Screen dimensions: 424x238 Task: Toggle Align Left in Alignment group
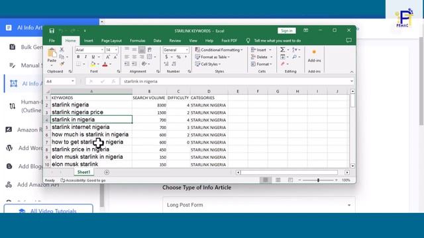pyautogui.click(x=127, y=57)
